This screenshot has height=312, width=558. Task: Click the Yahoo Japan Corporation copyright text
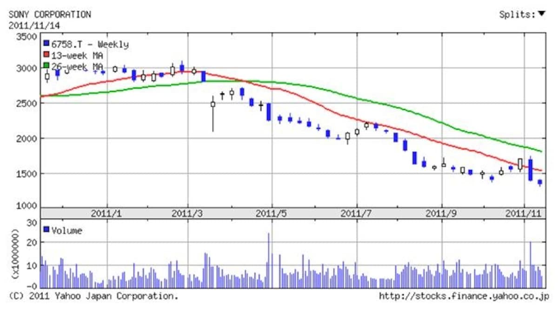(93, 296)
